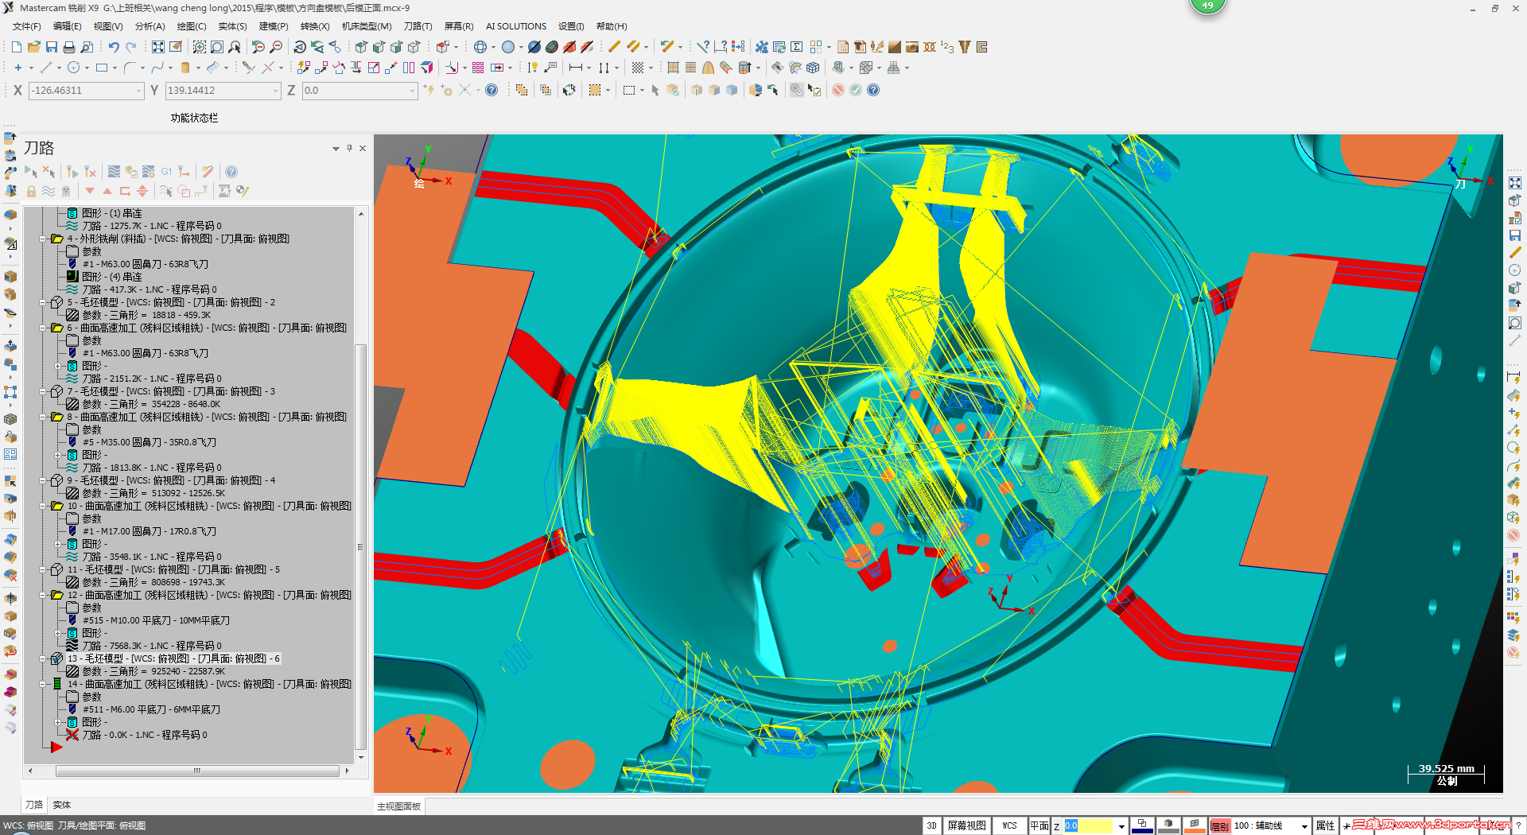Click the New file icon
The width and height of the screenshot is (1527, 835).
16,47
